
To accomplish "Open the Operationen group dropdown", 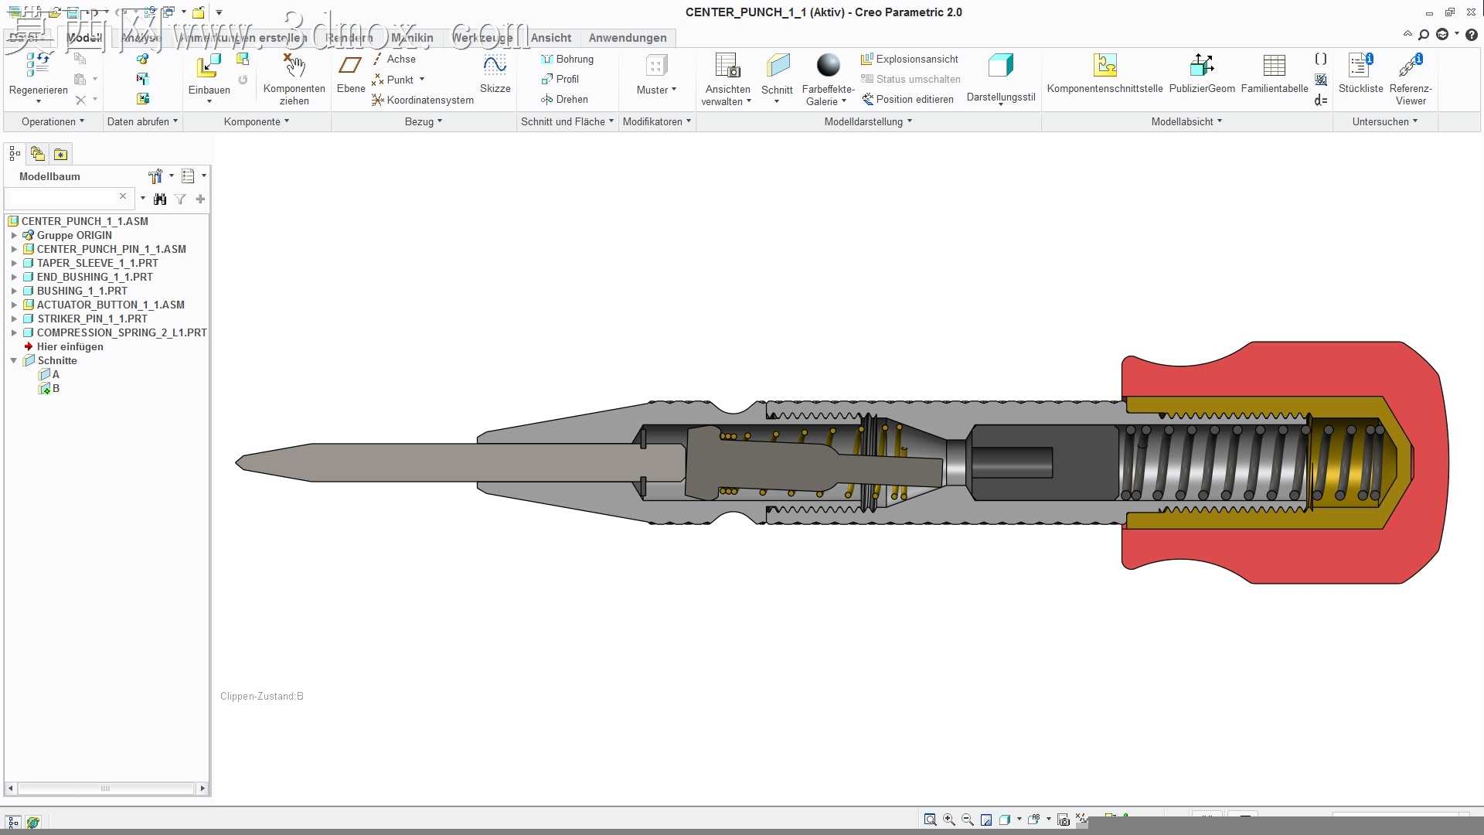I will pos(53,121).
